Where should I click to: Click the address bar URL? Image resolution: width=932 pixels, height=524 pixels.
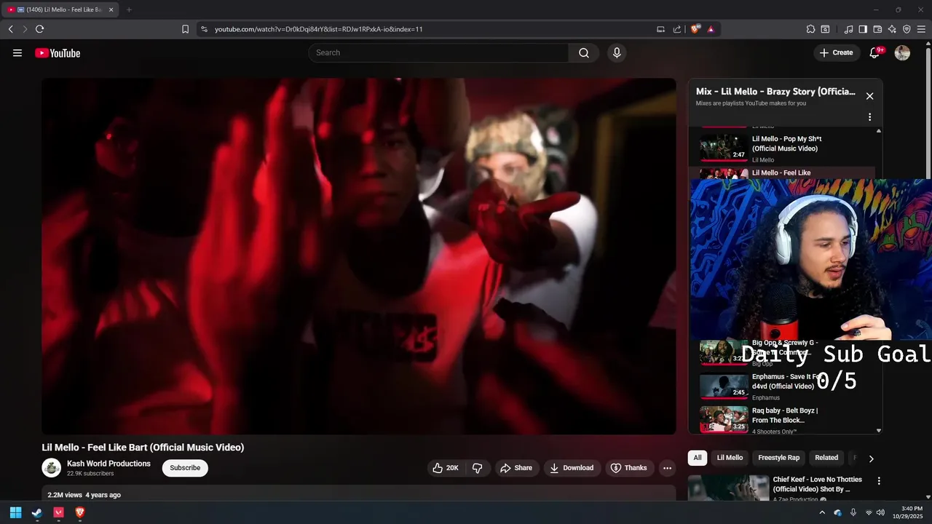(319, 29)
